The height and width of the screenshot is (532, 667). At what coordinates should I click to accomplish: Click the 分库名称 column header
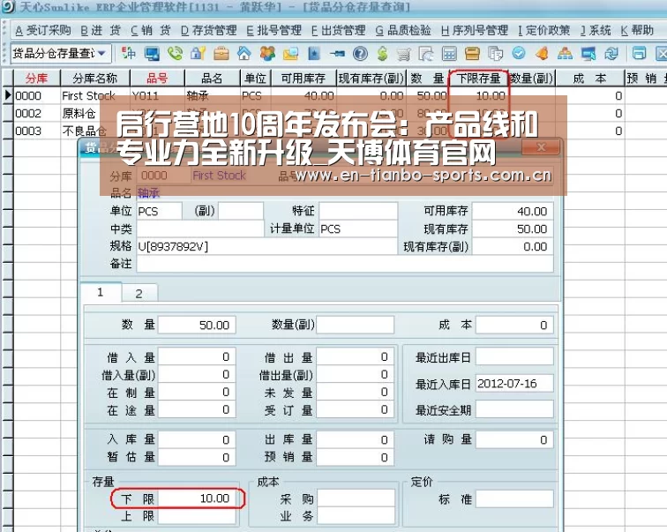click(95, 79)
